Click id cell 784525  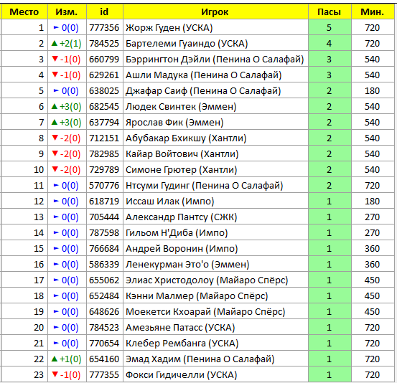(x=104, y=44)
